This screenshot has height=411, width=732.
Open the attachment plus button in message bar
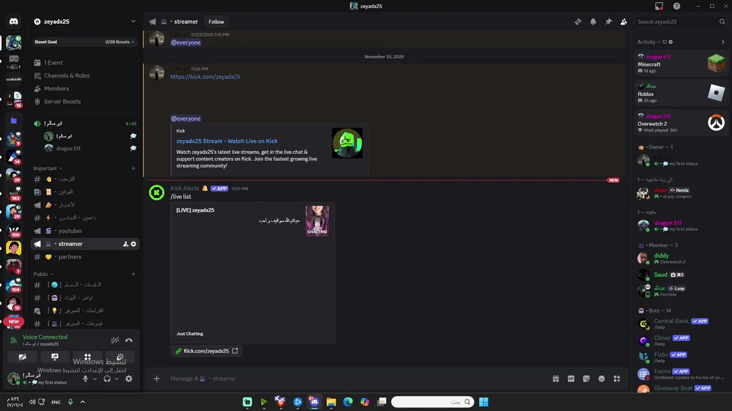point(157,378)
